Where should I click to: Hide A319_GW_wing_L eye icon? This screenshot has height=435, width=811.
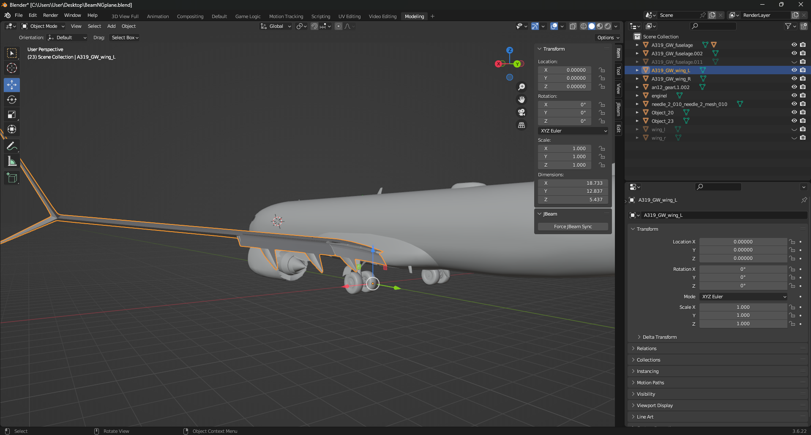(794, 70)
